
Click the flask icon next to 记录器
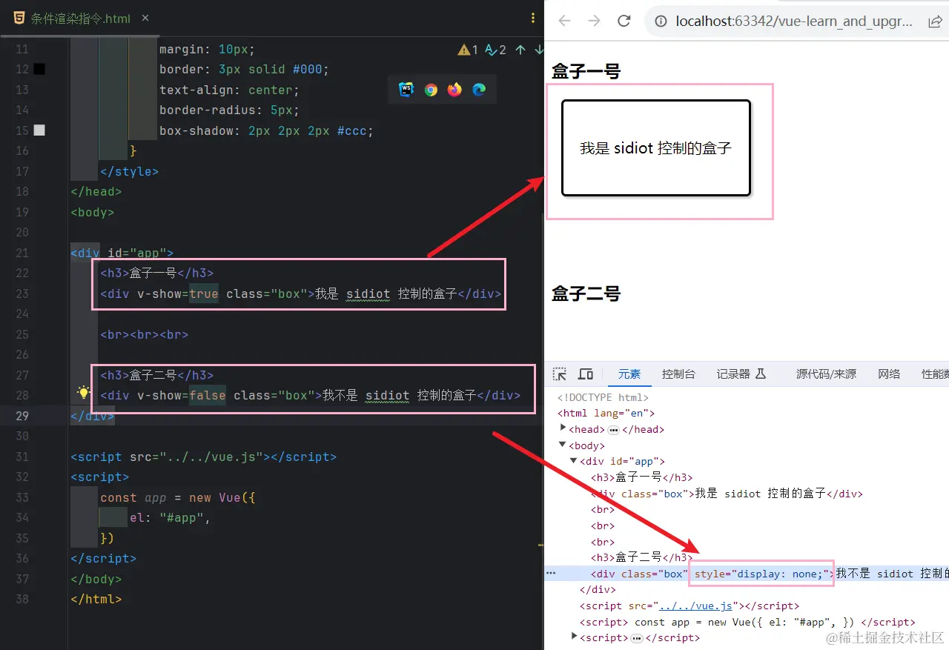coord(761,374)
